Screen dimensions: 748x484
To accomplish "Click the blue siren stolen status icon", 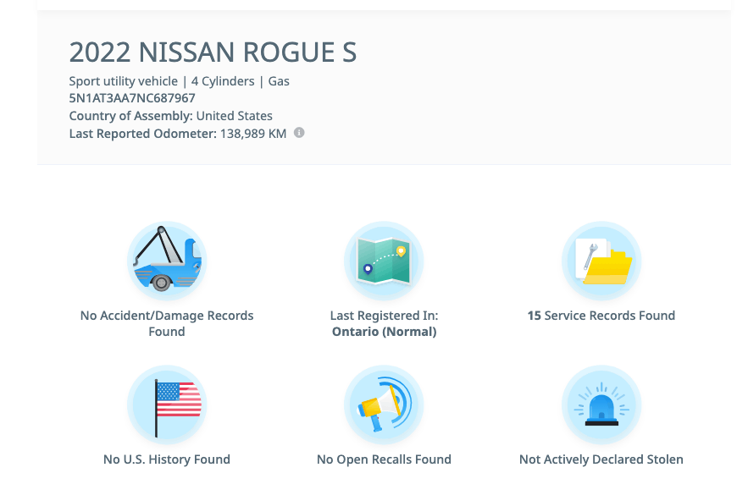I will click(601, 405).
